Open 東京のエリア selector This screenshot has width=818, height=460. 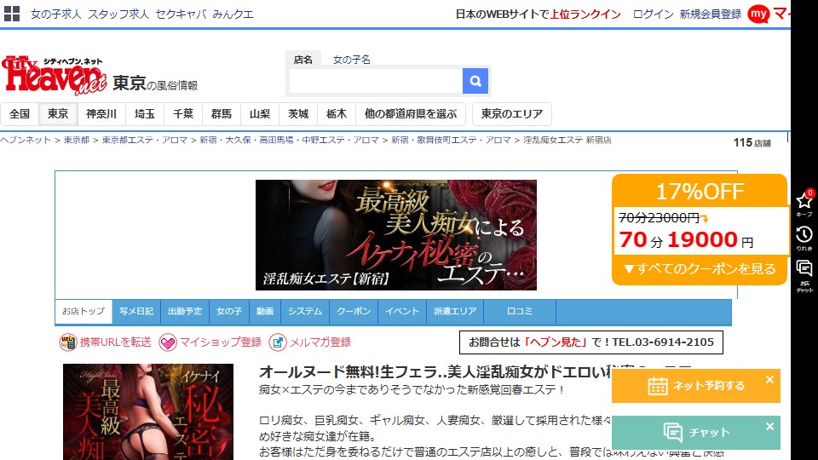pyautogui.click(x=512, y=113)
